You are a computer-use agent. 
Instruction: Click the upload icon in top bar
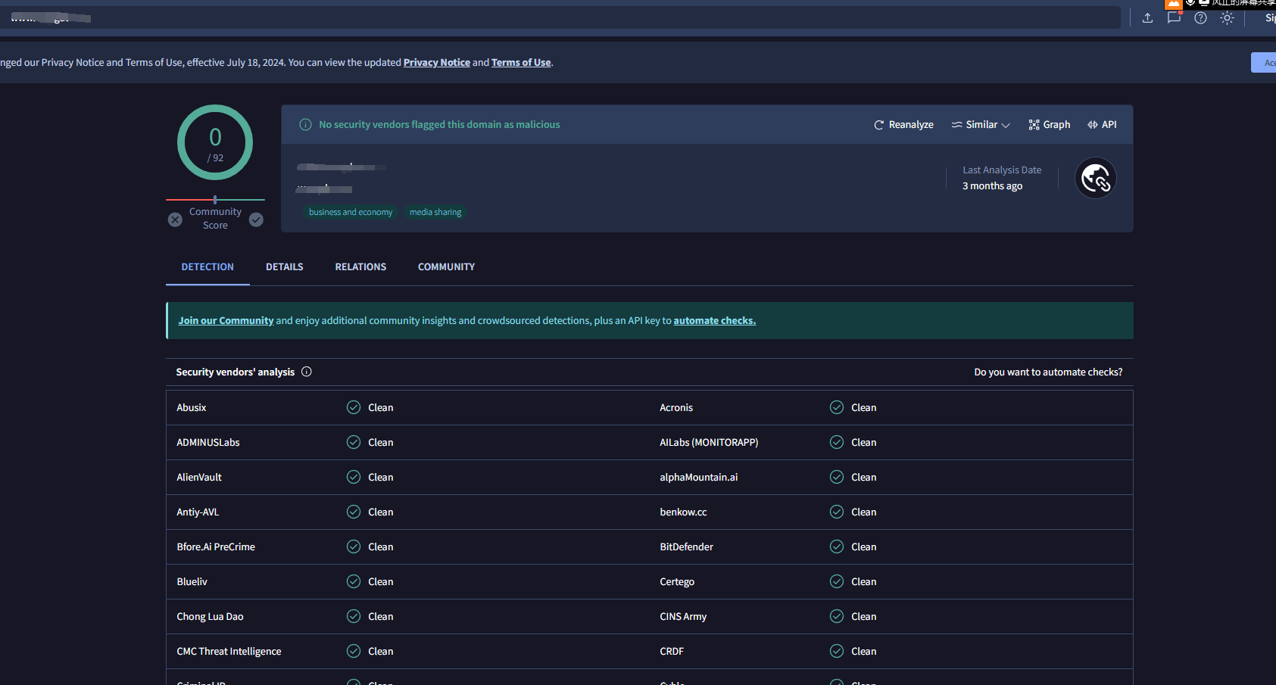coord(1147,18)
